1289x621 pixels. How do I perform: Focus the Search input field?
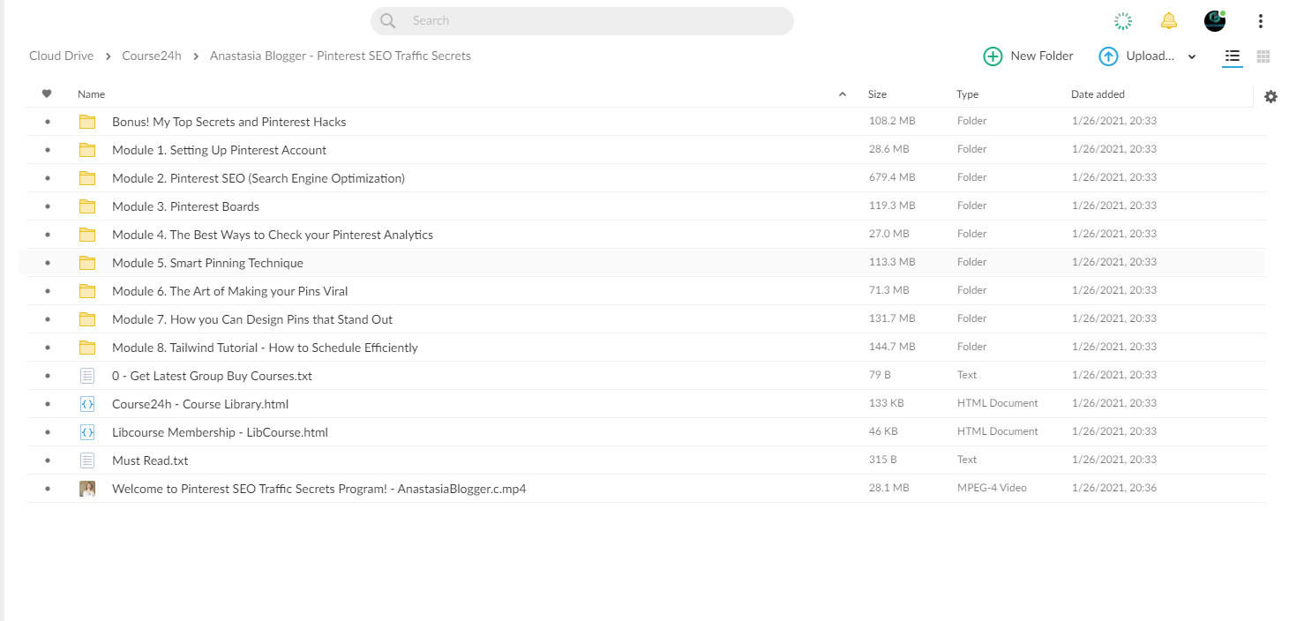(582, 21)
